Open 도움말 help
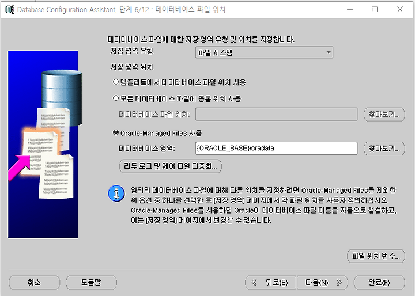This screenshot has width=415, height=296. 91,283
